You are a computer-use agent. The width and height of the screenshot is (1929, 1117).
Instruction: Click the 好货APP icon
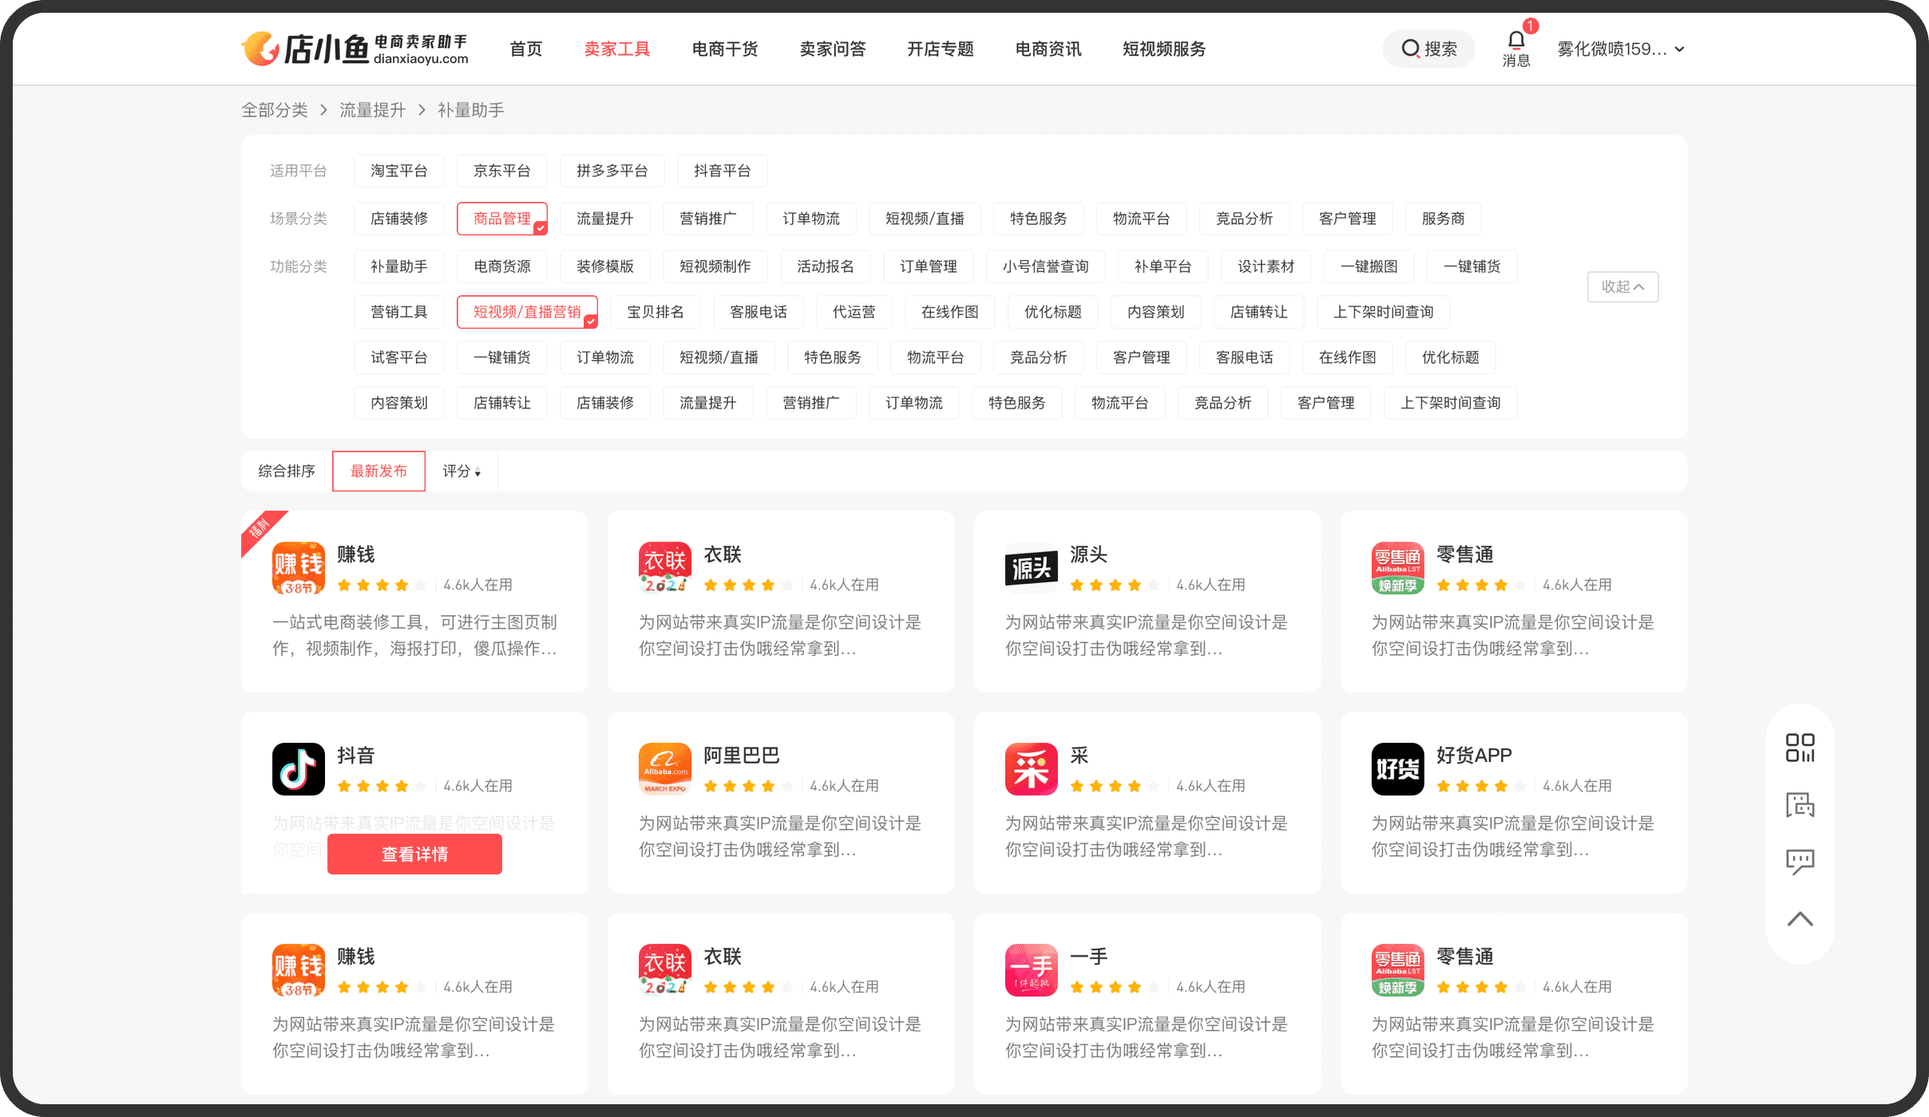click(x=1398, y=769)
